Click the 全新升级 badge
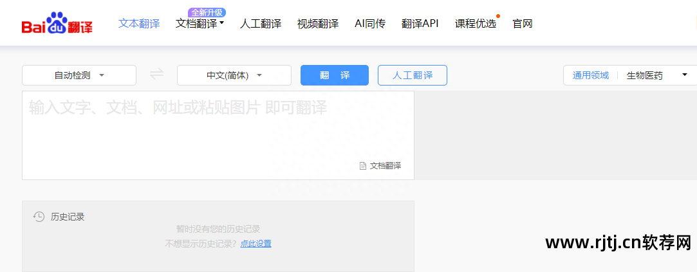697x272 pixels. pyautogui.click(x=207, y=12)
